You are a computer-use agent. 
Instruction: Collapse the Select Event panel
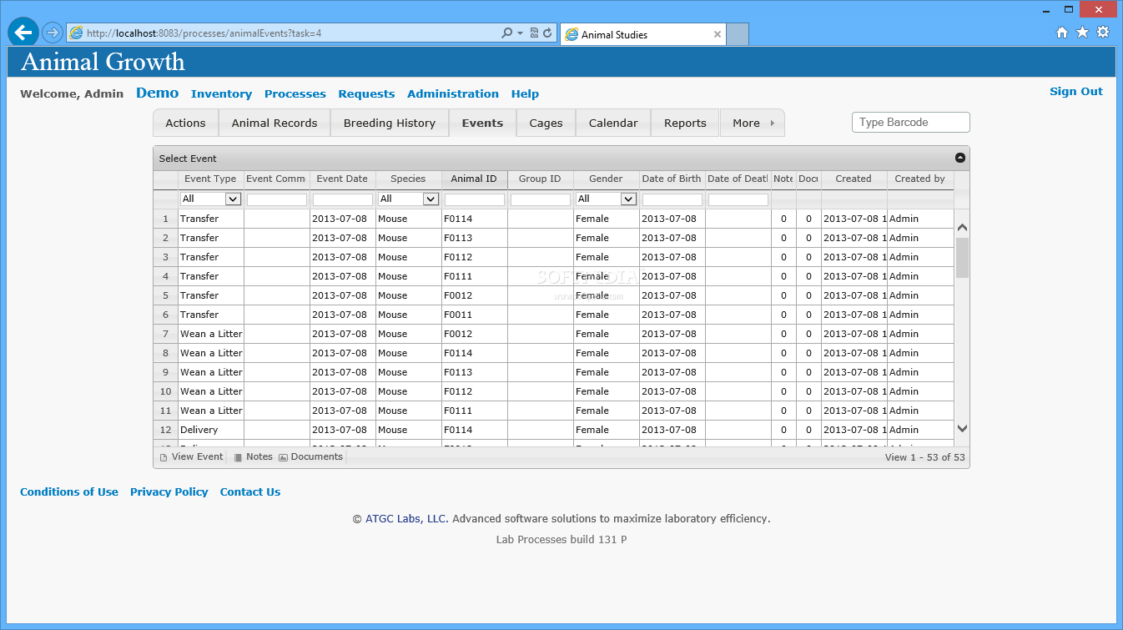tap(960, 158)
